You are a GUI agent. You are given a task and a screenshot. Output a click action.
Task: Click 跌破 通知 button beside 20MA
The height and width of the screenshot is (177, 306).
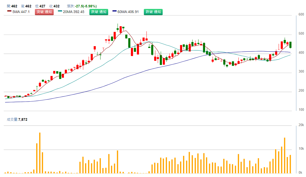pos(99,12)
